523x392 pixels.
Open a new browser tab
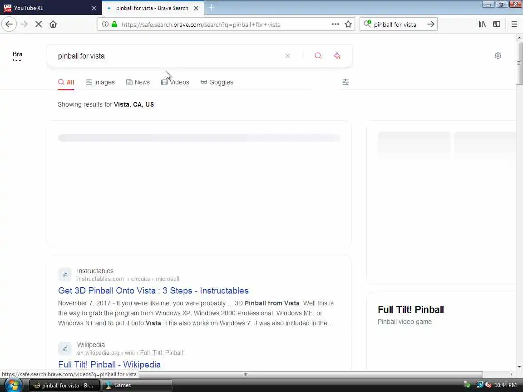211,8
